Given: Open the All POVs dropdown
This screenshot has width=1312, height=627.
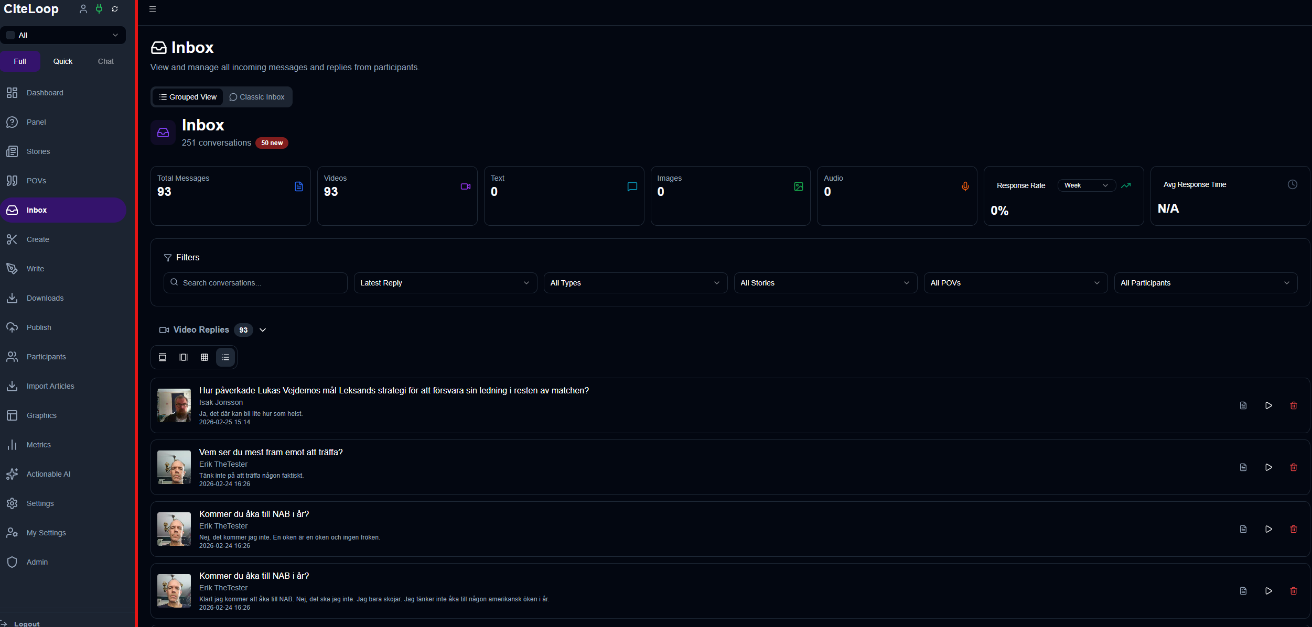Looking at the screenshot, I should (1016, 283).
